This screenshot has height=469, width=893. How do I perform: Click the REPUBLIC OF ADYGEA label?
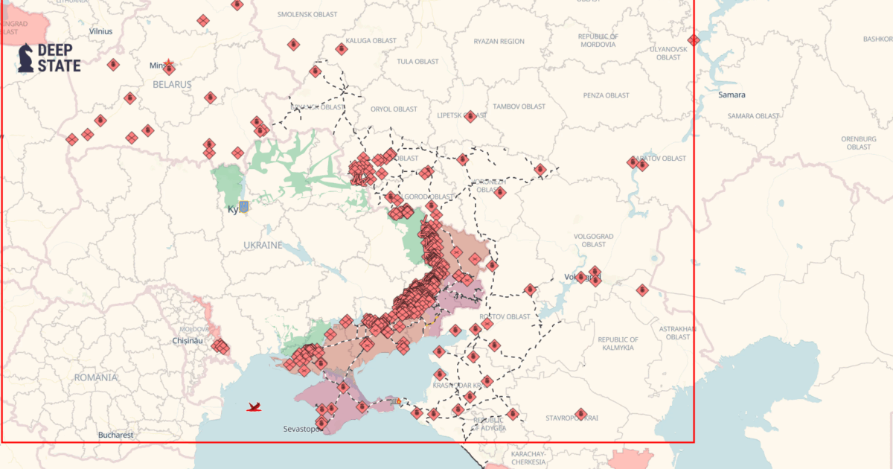(490, 424)
